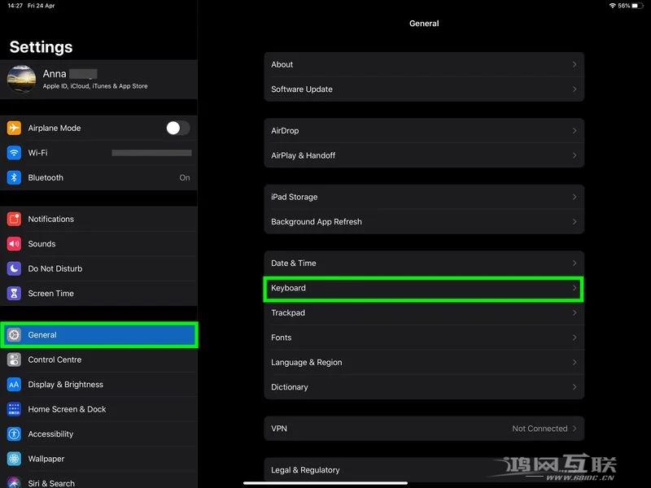The image size is (651, 488).
Task: Expand the About section chevron
Action: coord(575,64)
